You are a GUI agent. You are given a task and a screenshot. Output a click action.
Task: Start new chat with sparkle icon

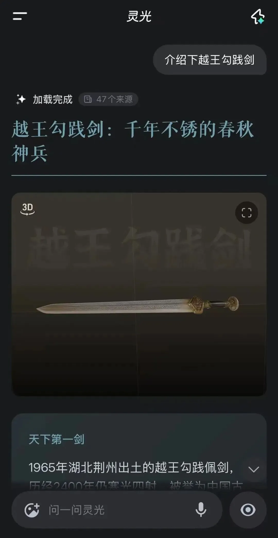258,16
